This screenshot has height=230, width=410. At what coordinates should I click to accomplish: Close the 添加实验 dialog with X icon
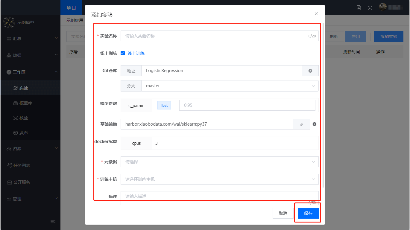(x=316, y=14)
